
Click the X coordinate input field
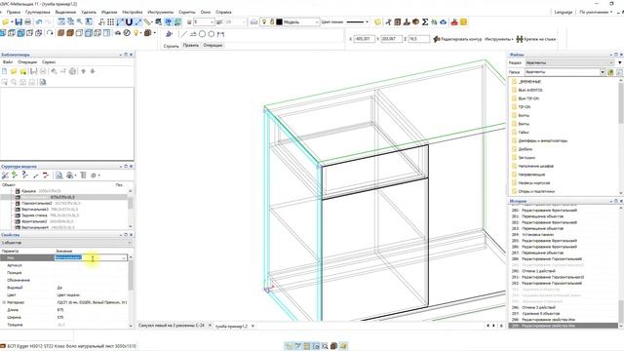pos(364,39)
